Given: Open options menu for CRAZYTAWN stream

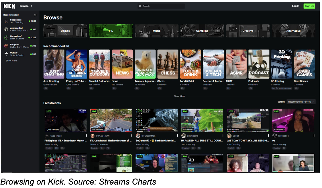Looking at the screenshot, I should tap(131, 136).
